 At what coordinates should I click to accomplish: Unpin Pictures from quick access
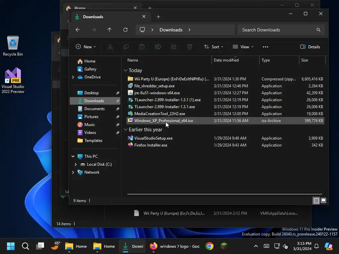[x=118, y=117]
